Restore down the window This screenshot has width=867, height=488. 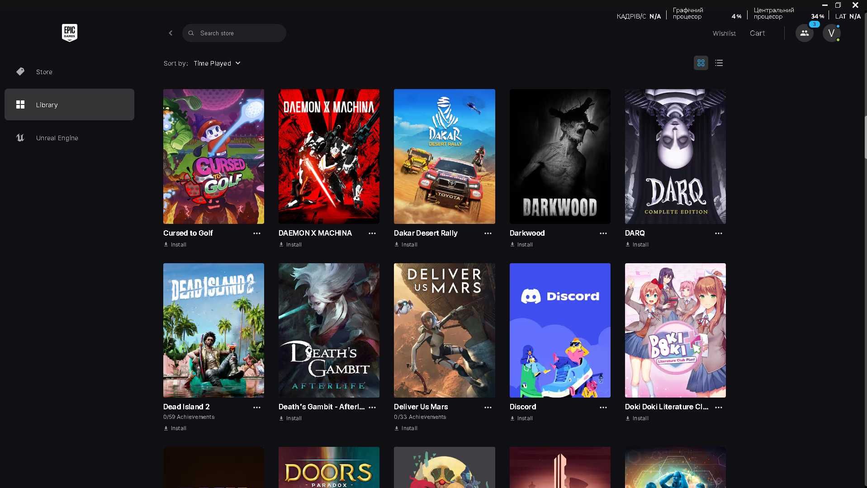[x=838, y=5]
